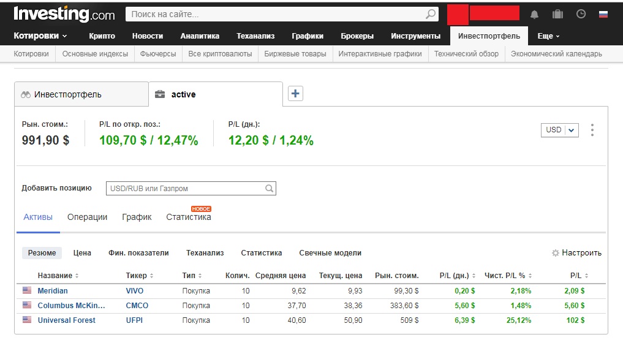Open the three-dot portfolio options menu

pyautogui.click(x=592, y=130)
